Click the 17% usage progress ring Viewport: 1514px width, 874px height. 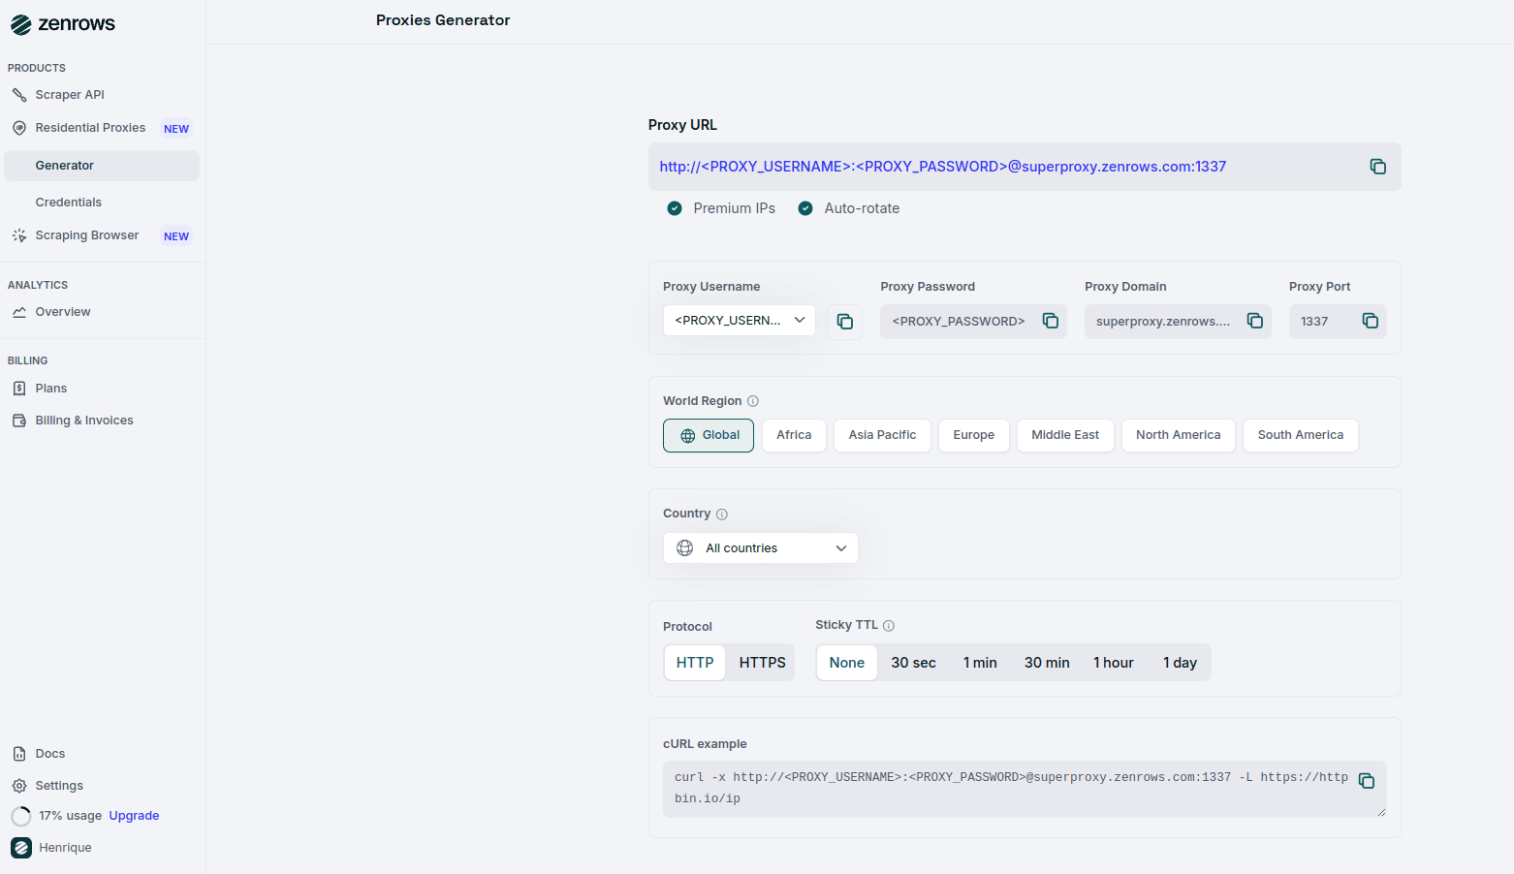[x=21, y=816]
